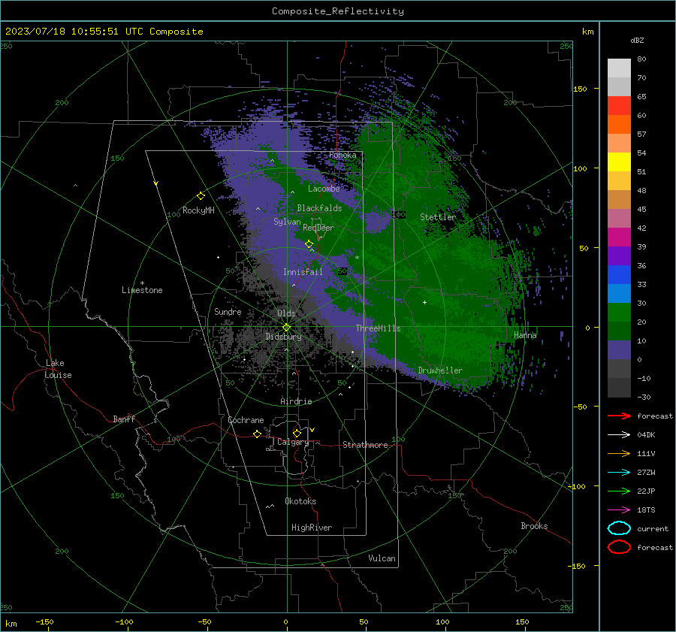Click the magenta 18TS arrow icon

click(619, 510)
